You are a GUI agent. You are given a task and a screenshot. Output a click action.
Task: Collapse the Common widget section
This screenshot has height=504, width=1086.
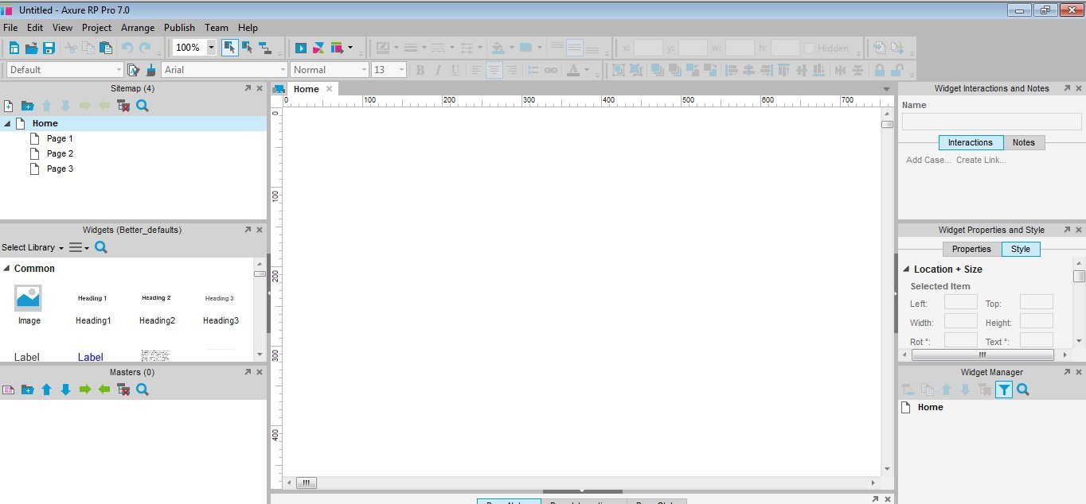[6, 269]
